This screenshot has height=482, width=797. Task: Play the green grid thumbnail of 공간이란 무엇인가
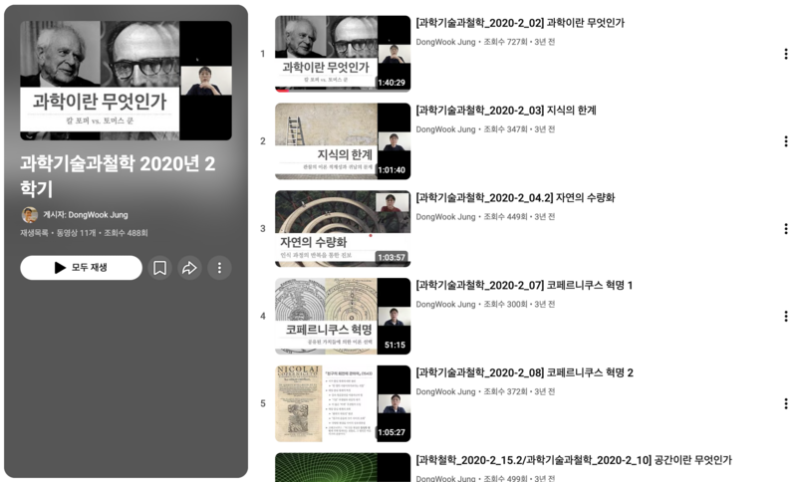[343, 467]
